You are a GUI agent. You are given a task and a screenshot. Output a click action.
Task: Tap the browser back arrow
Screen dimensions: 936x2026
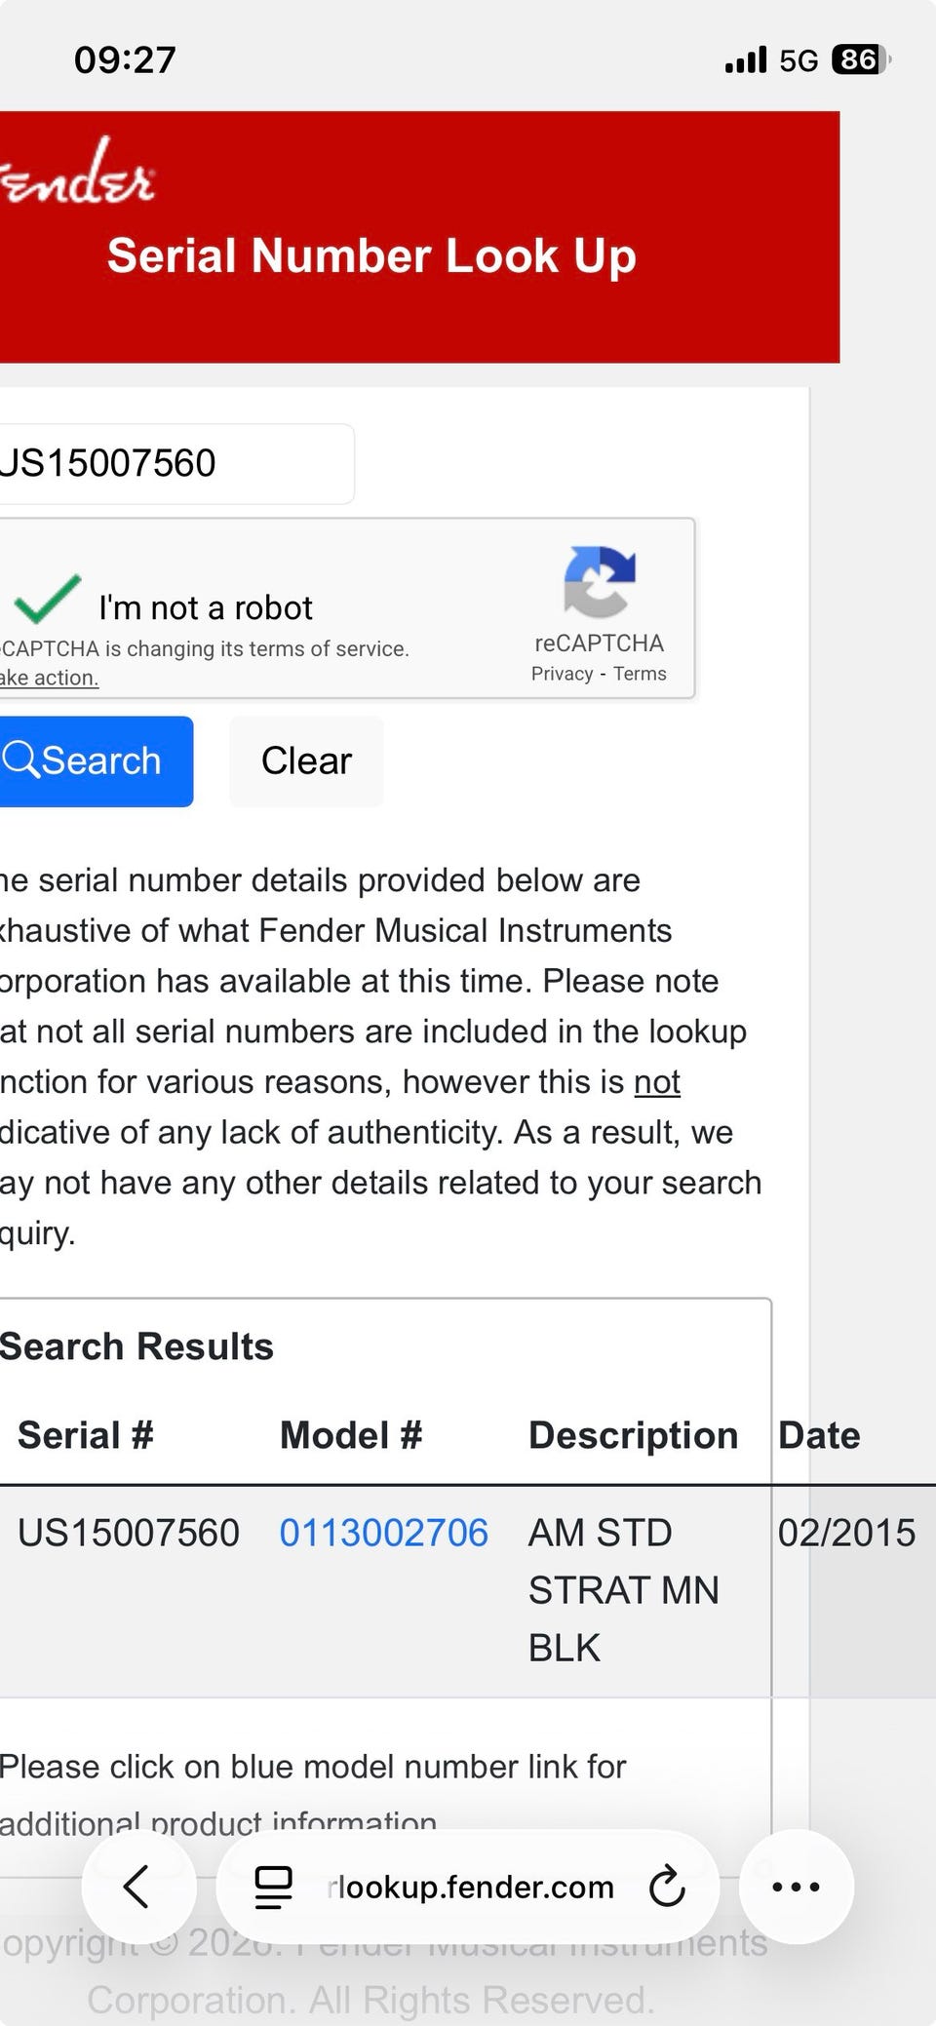(x=137, y=1887)
